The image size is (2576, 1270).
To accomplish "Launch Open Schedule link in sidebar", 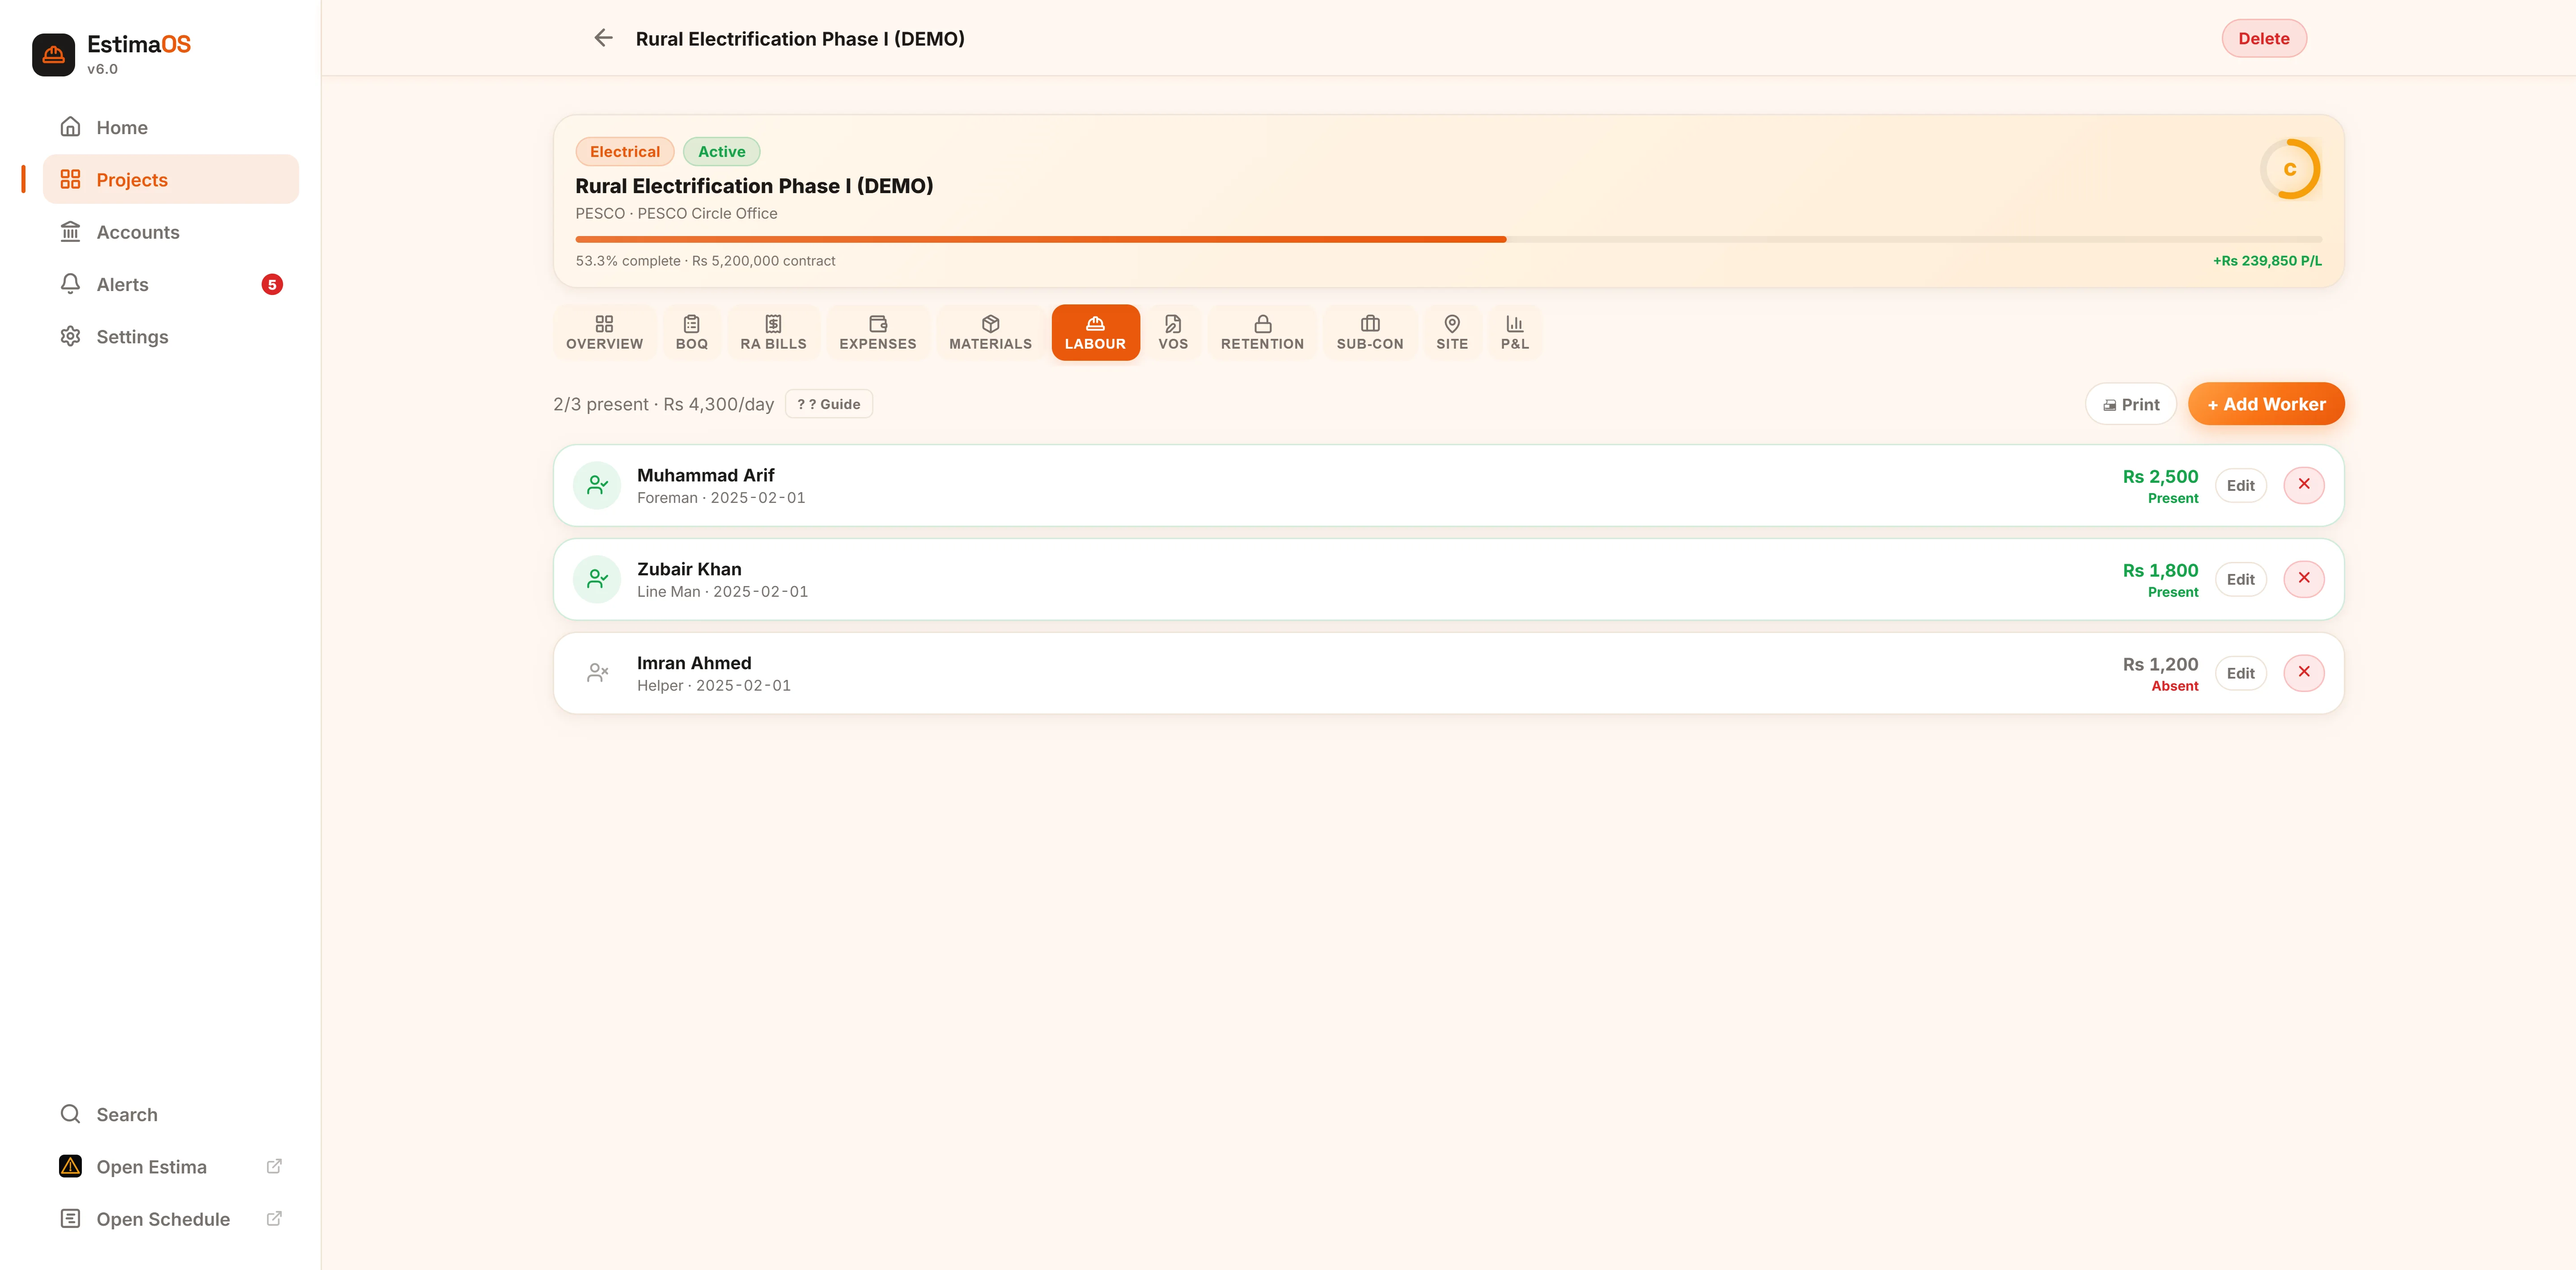I will click(x=171, y=1219).
